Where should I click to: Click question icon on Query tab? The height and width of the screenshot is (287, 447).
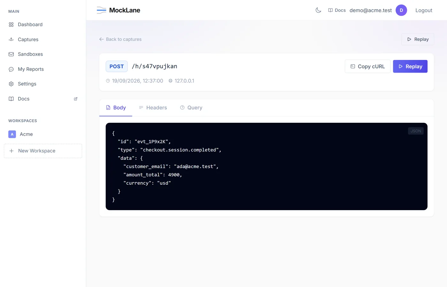182,107
